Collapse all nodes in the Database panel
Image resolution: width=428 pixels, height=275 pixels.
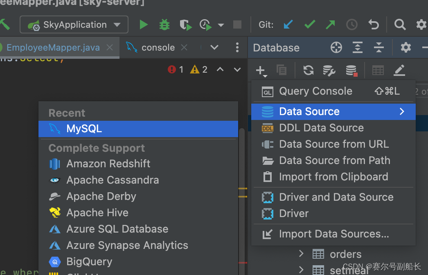point(378,47)
